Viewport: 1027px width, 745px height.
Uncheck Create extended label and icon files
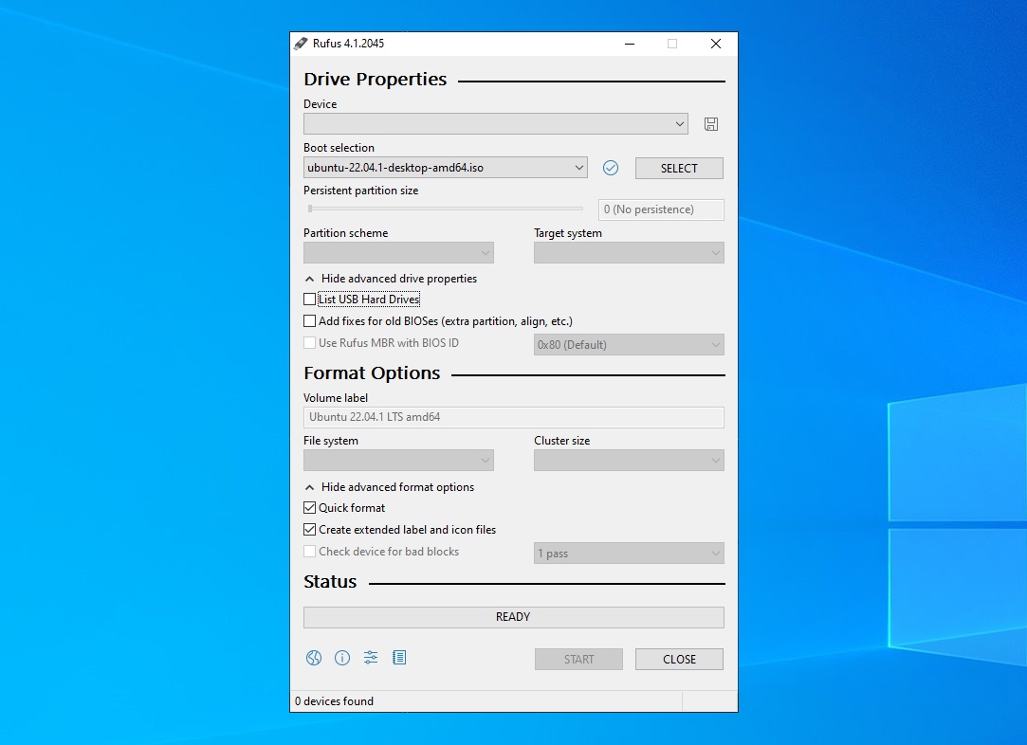coord(310,529)
